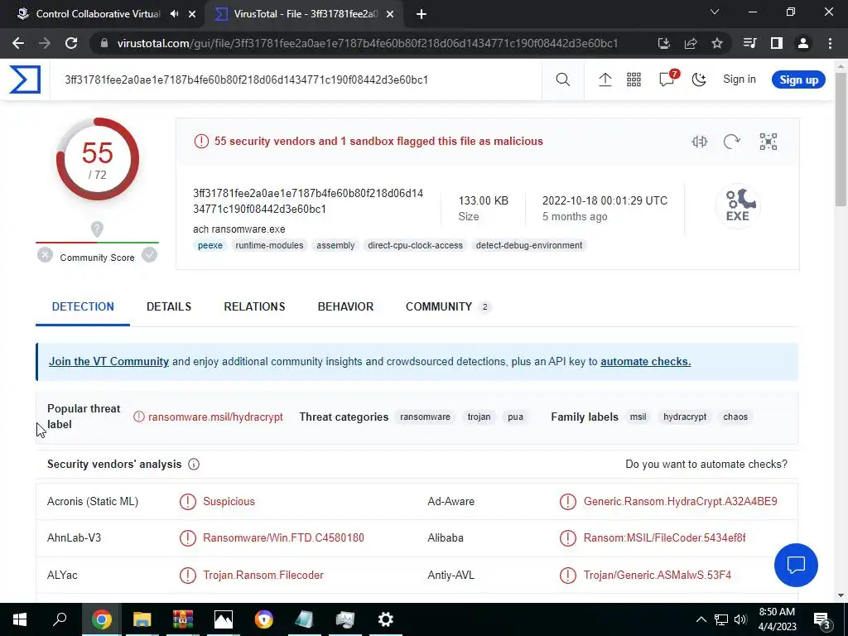This screenshot has height=636, width=848.
Task: Click the chaos family label chip
Action: click(x=735, y=417)
